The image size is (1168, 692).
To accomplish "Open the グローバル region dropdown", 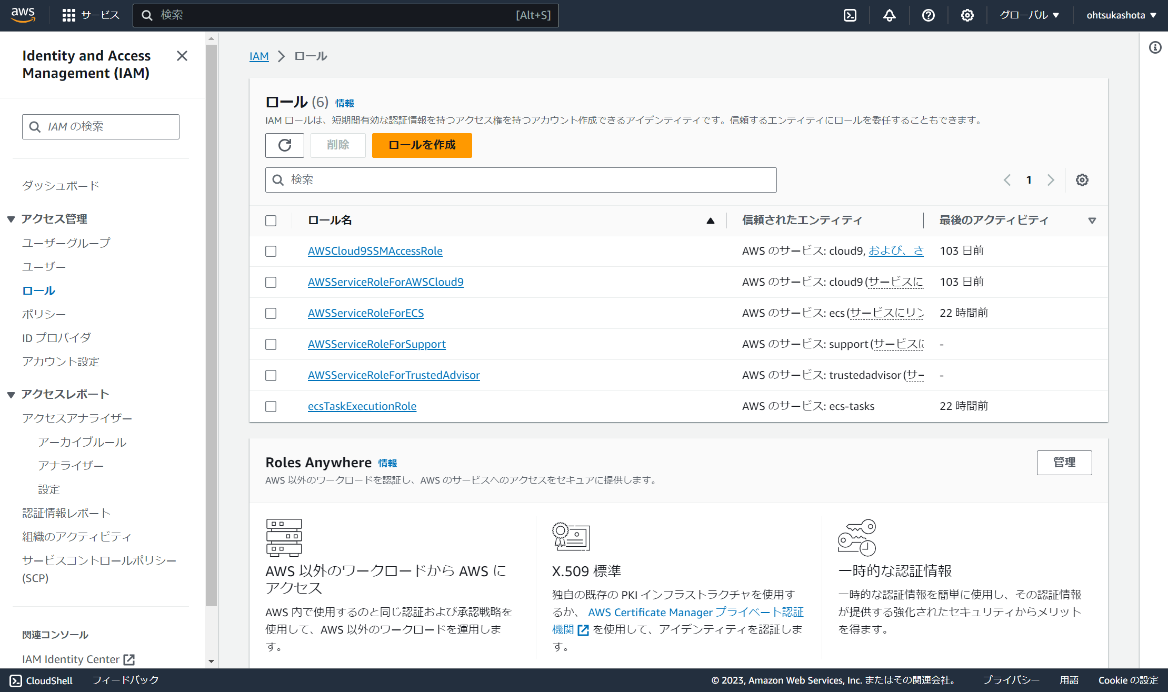I will pos(1028,15).
